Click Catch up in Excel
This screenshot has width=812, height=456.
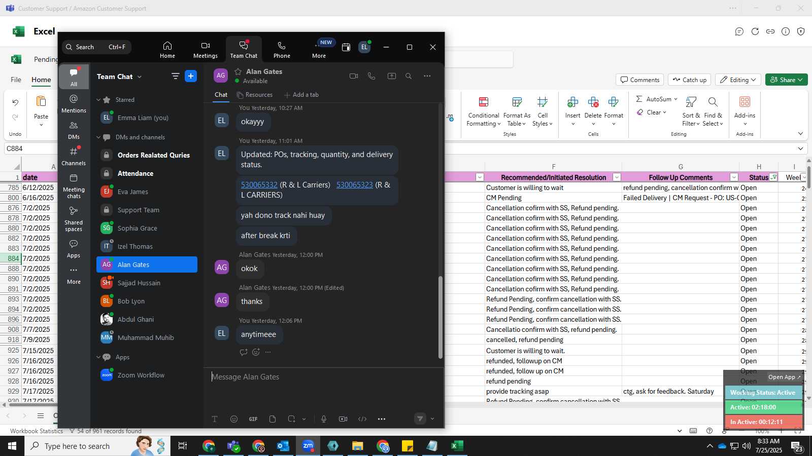690,80
